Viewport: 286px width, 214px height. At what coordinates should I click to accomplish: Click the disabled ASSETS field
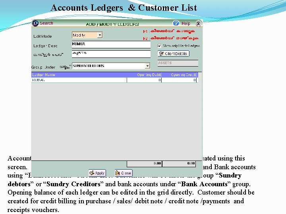(x=178, y=63)
